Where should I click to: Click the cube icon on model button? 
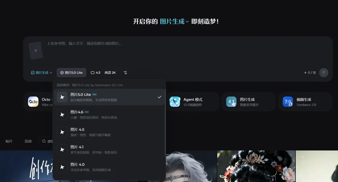(x=62, y=73)
